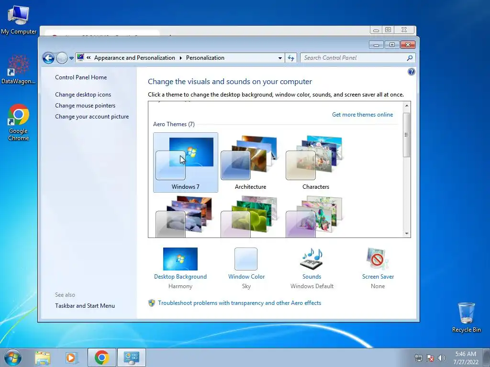Open Troubleshoot problems with transparency link
Image resolution: width=490 pixels, height=367 pixels.
(239, 303)
